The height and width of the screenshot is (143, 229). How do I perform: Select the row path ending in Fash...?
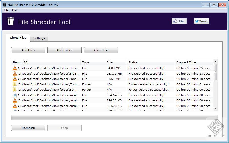point(49,79)
